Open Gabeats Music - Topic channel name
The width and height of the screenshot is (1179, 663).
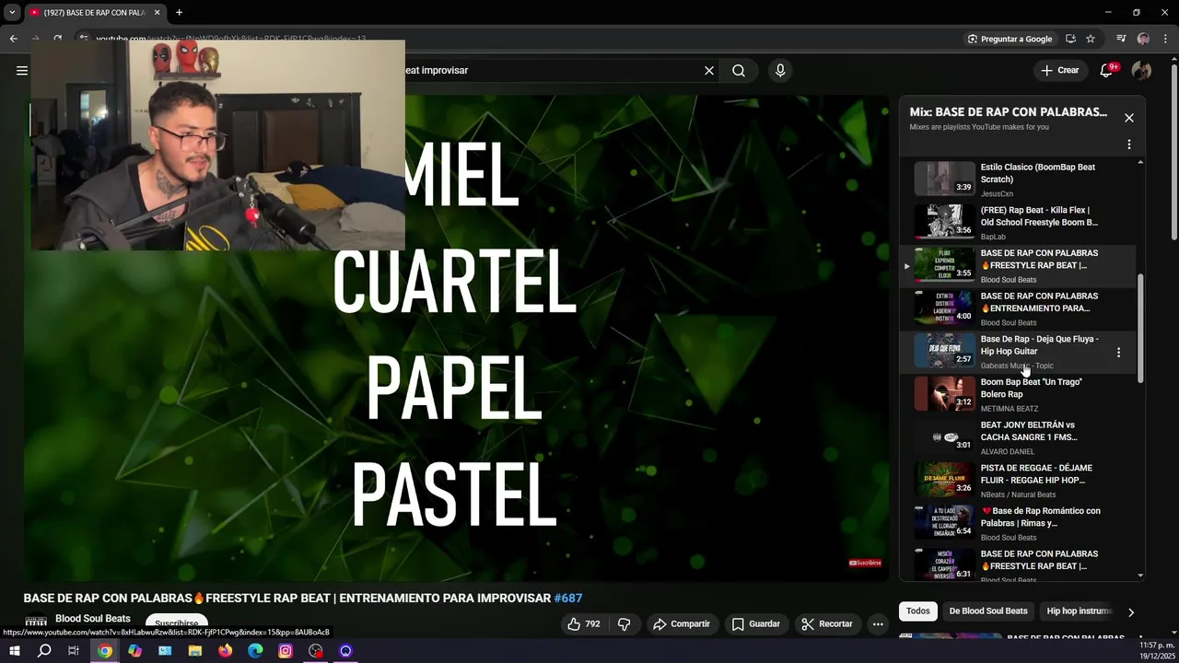click(x=1017, y=366)
